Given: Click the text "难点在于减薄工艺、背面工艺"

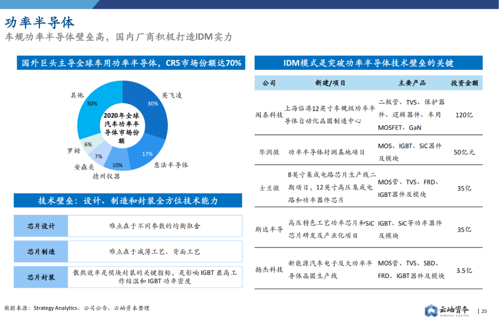Looking at the screenshot, I should (x=155, y=252).
